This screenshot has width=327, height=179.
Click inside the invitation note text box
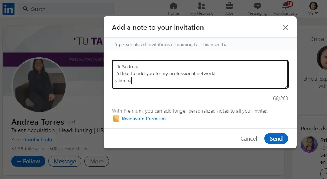[x=200, y=74]
